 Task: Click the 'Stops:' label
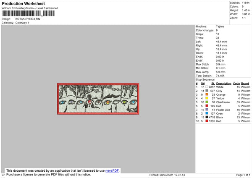[x=199, y=34]
